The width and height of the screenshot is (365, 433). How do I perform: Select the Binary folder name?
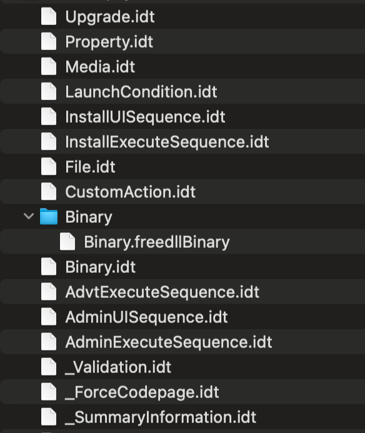89,217
